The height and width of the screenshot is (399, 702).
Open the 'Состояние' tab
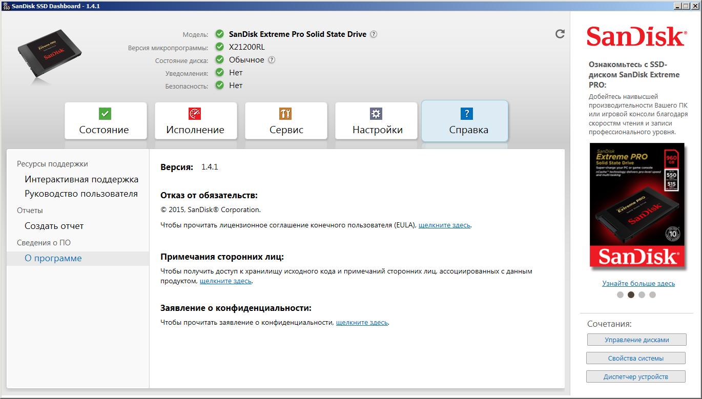[106, 121]
